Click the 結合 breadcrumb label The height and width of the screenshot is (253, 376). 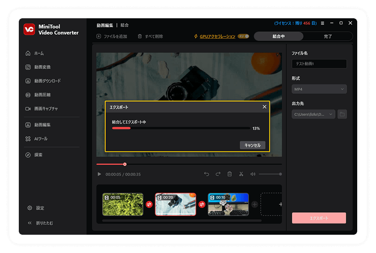125,25
